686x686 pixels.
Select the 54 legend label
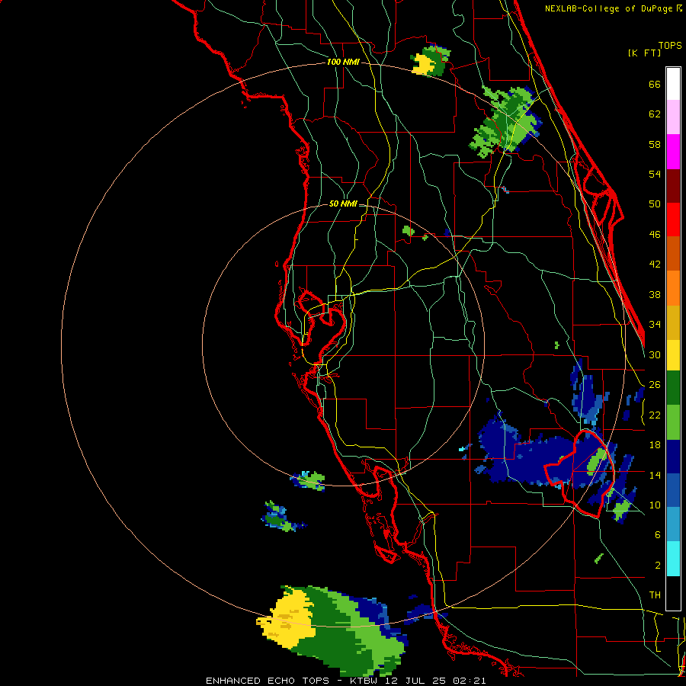(x=655, y=174)
